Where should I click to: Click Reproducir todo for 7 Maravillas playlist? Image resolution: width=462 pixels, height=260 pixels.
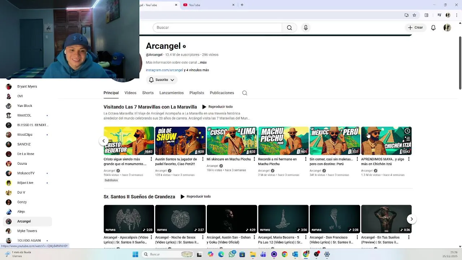click(x=217, y=107)
